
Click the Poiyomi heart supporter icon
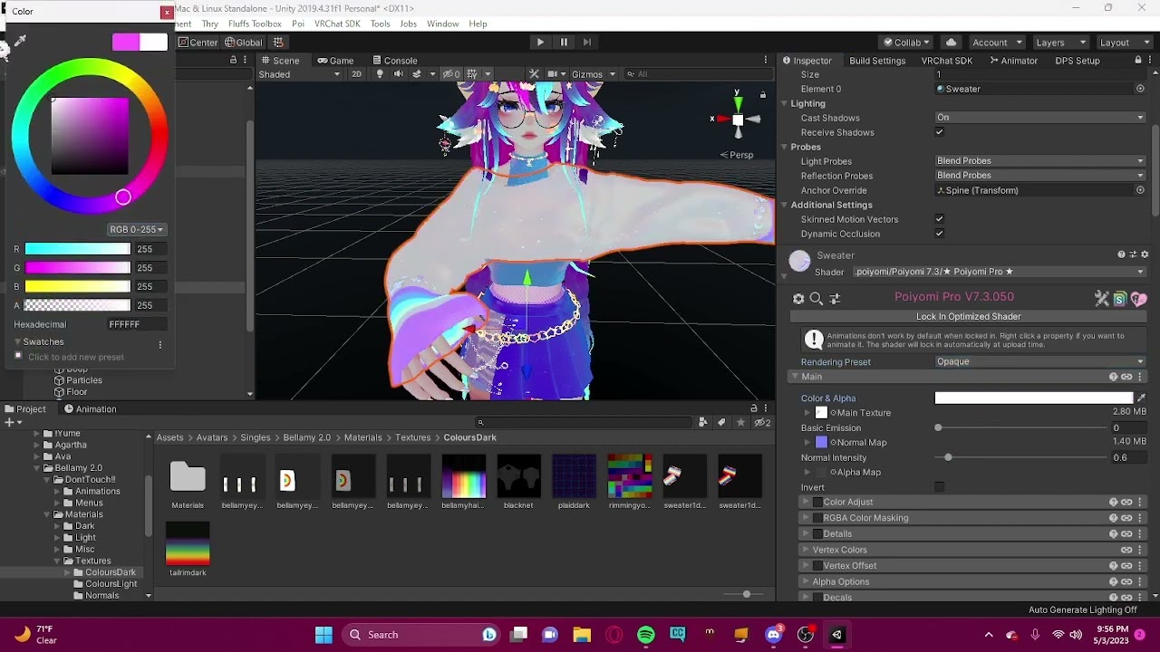1139,298
